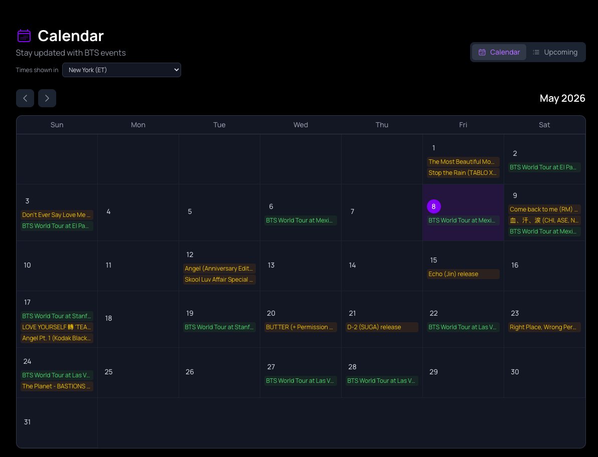Open 'The Most Beautiful Mo...' event on May 1
The image size is (598, 457).
[x=463, y=162]
